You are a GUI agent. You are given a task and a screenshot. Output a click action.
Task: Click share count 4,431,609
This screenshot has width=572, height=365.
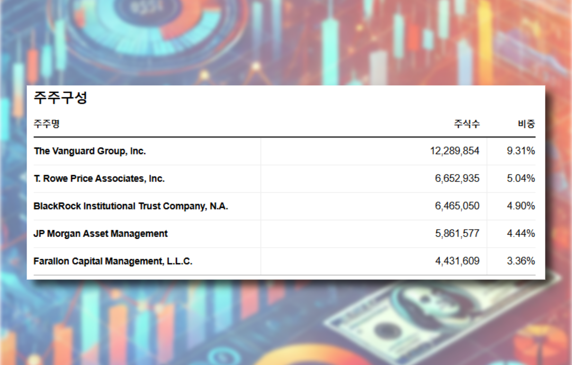457,261
